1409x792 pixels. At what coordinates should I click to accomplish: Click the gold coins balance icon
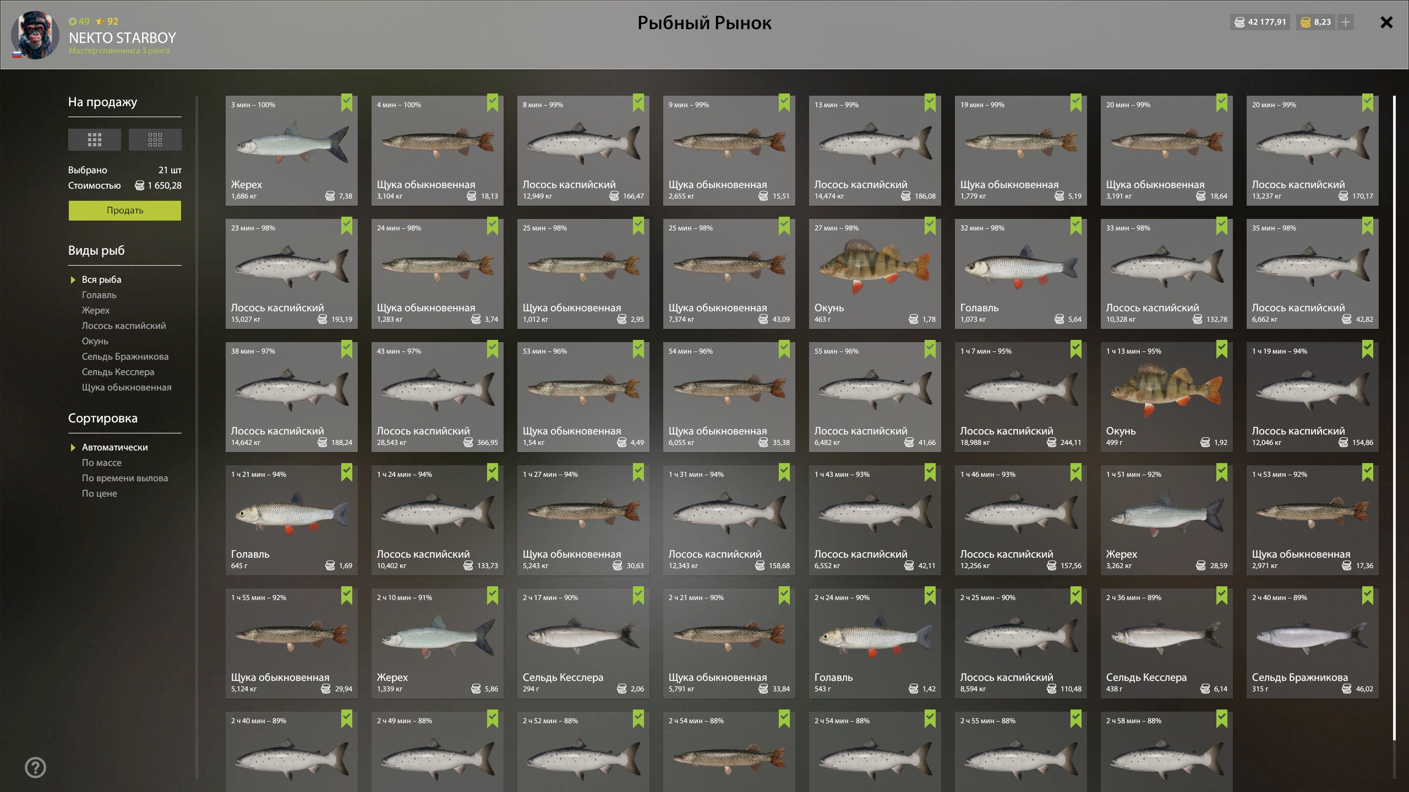pos(1306,22)
